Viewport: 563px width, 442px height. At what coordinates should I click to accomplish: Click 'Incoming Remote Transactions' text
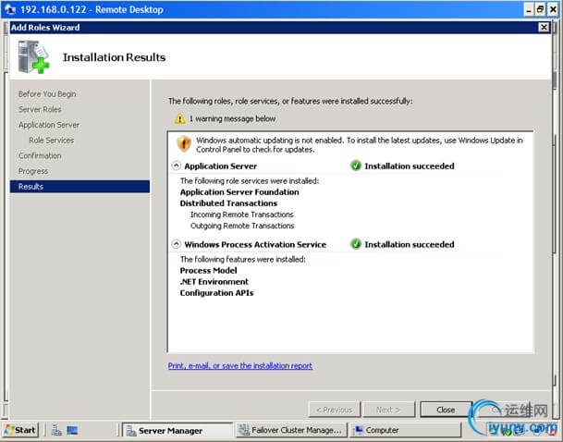[x=242, y=215]
